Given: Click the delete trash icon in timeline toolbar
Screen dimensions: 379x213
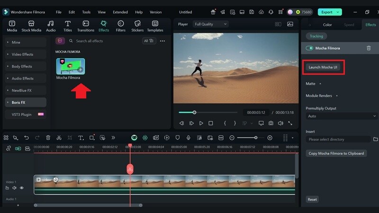Looking at the screenshot, I should coord(48,138).
